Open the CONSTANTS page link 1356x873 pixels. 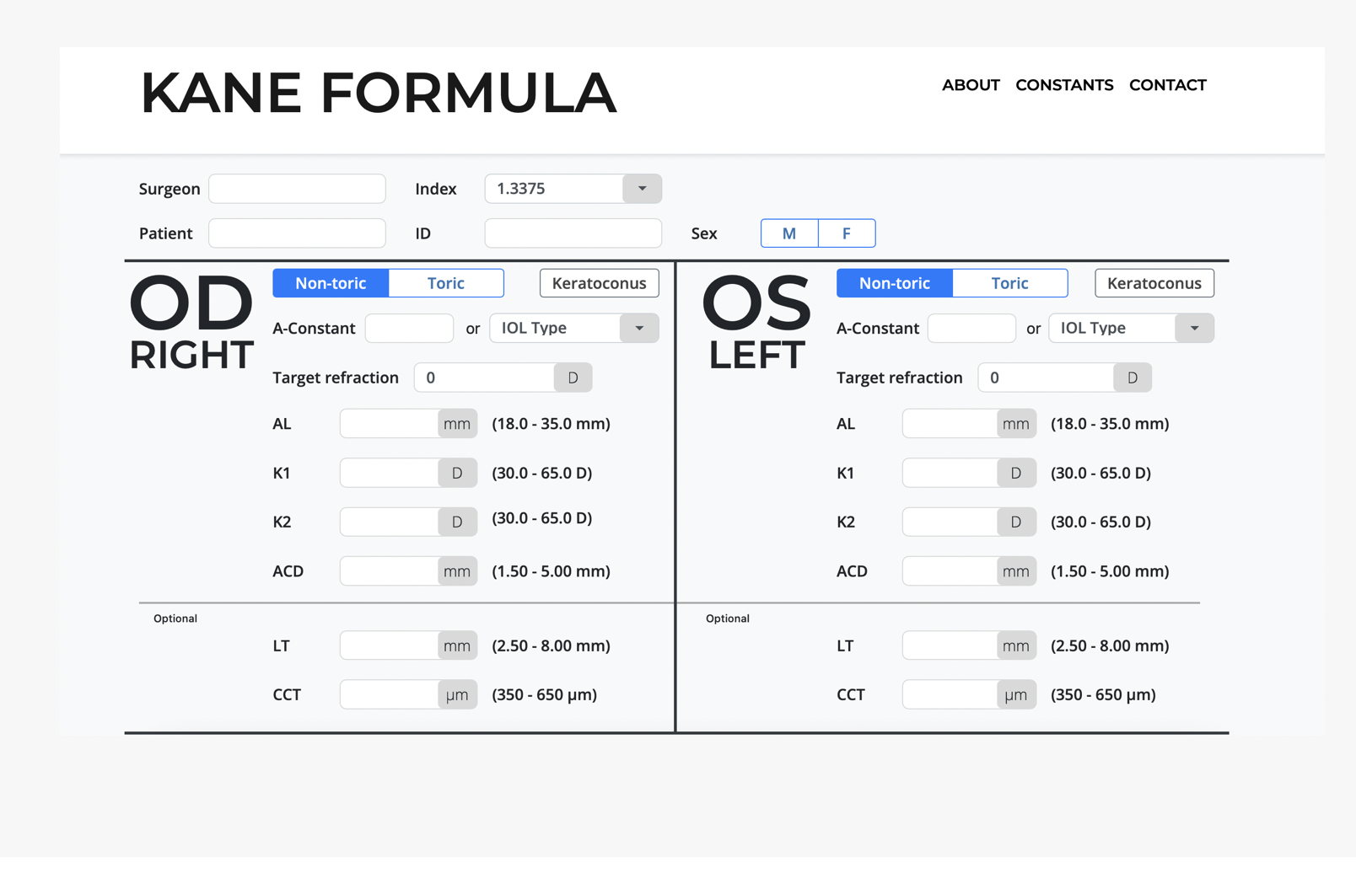(1064, 85)
